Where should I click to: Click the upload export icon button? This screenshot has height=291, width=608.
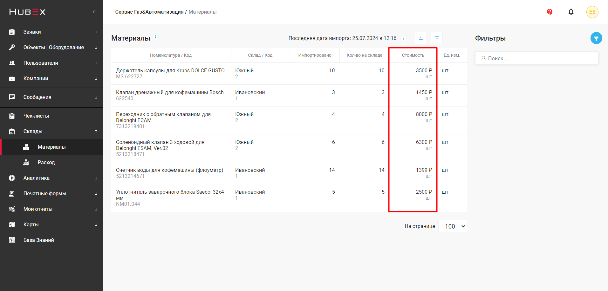pyautogui.click(x=436, y=38)
